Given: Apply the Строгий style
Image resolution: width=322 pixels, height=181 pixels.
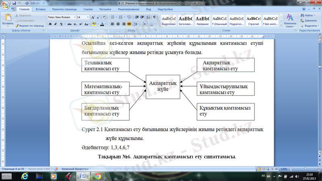Looking at the screenshot, I should click(254, 21).
